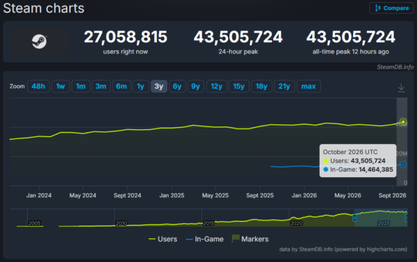This screenshot has height=262, width=417.
Task: Click the 24-hour peak label
Action: click(x=238, y=51)
